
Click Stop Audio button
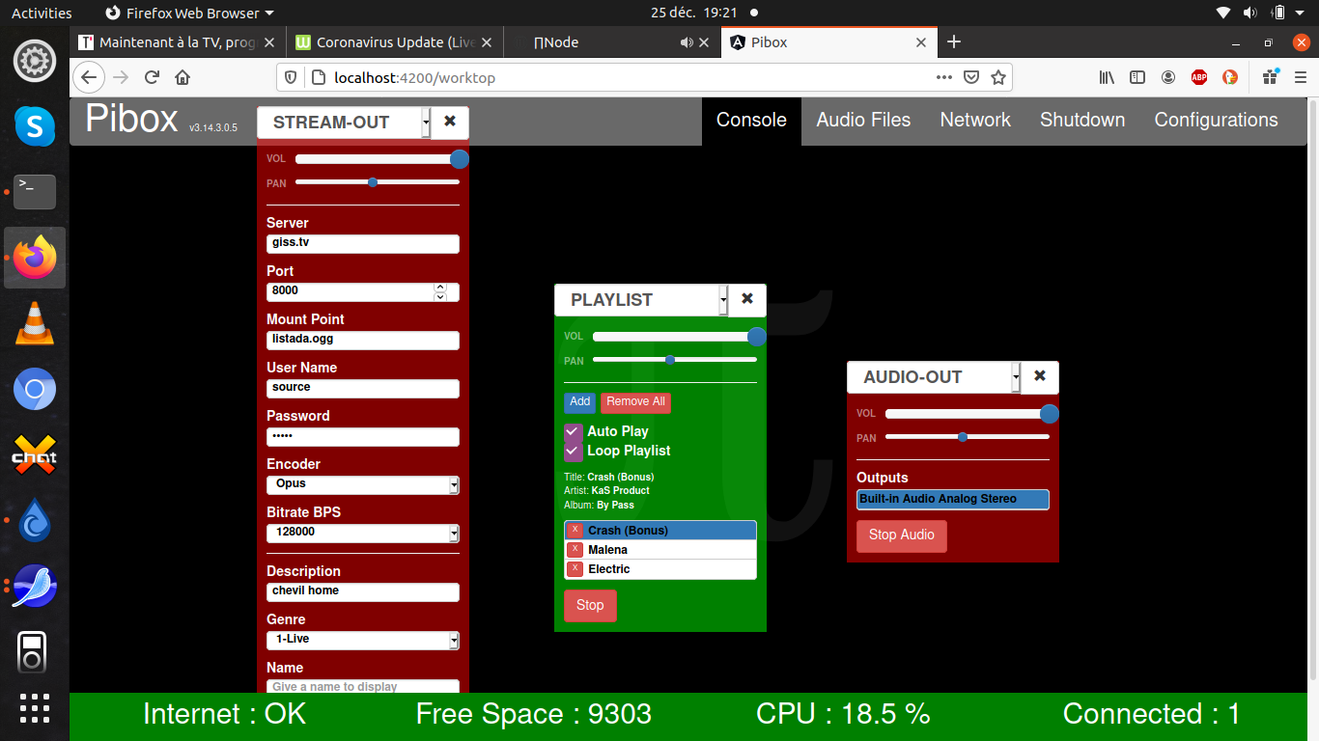[902, 535]
